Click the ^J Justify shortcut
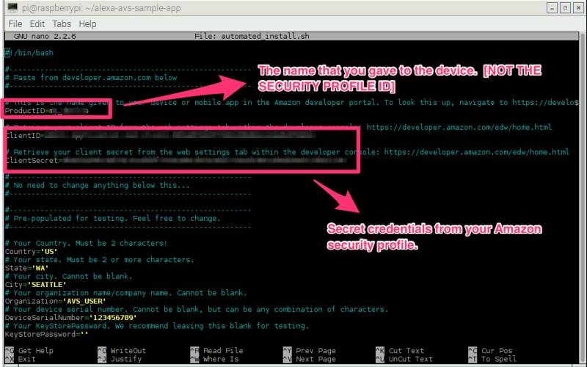Viewport: 587px width, 367px height. pyautogui.click(x=120, y=359)
